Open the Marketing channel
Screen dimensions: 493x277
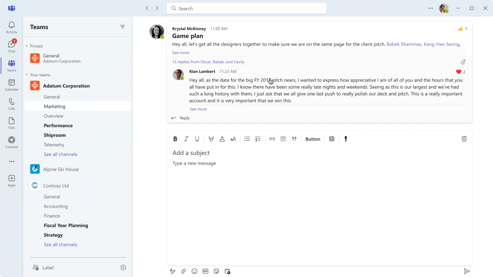[78, 106]
